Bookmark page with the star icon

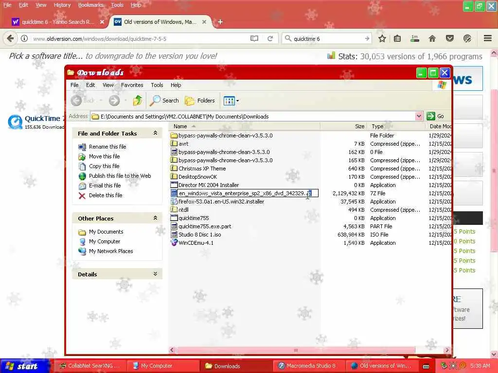(382, 38)
